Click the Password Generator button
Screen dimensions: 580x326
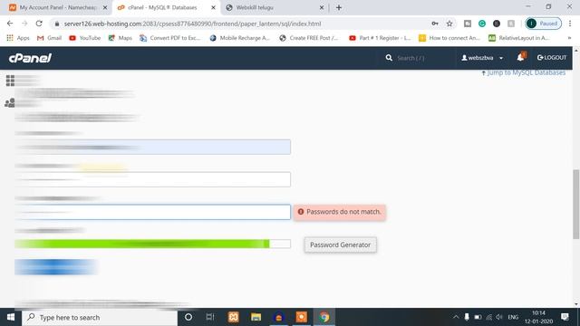click(341, 244)
